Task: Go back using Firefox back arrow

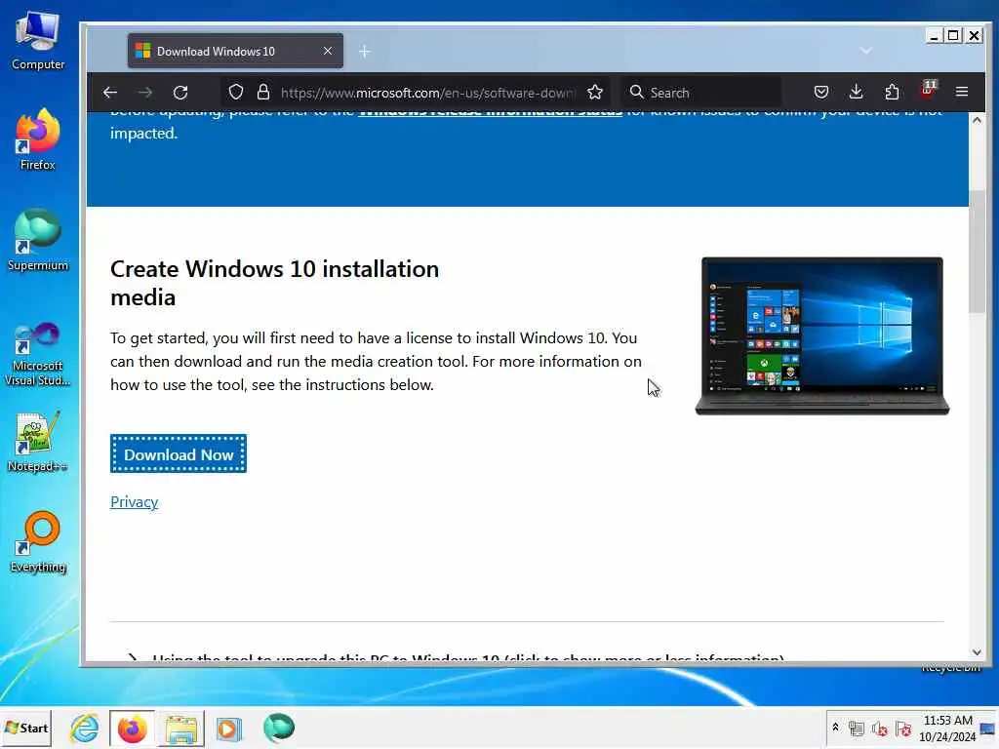Action: click(x=110, y=93)
